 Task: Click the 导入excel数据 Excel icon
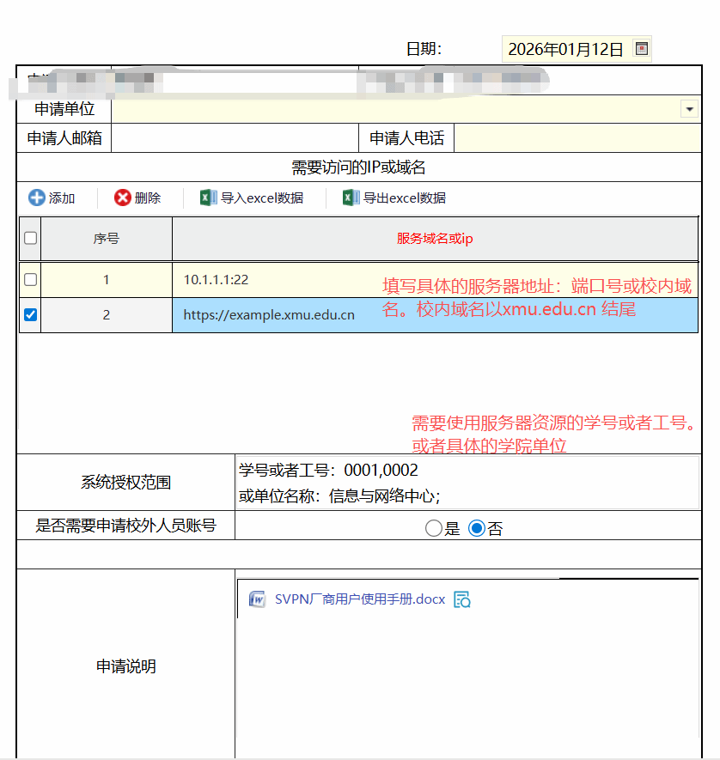[208, 198]
